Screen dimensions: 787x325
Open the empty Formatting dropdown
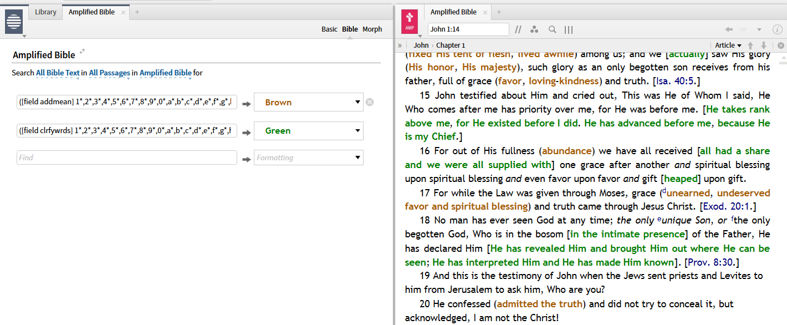pyautogui.click(x=309, y=158)
